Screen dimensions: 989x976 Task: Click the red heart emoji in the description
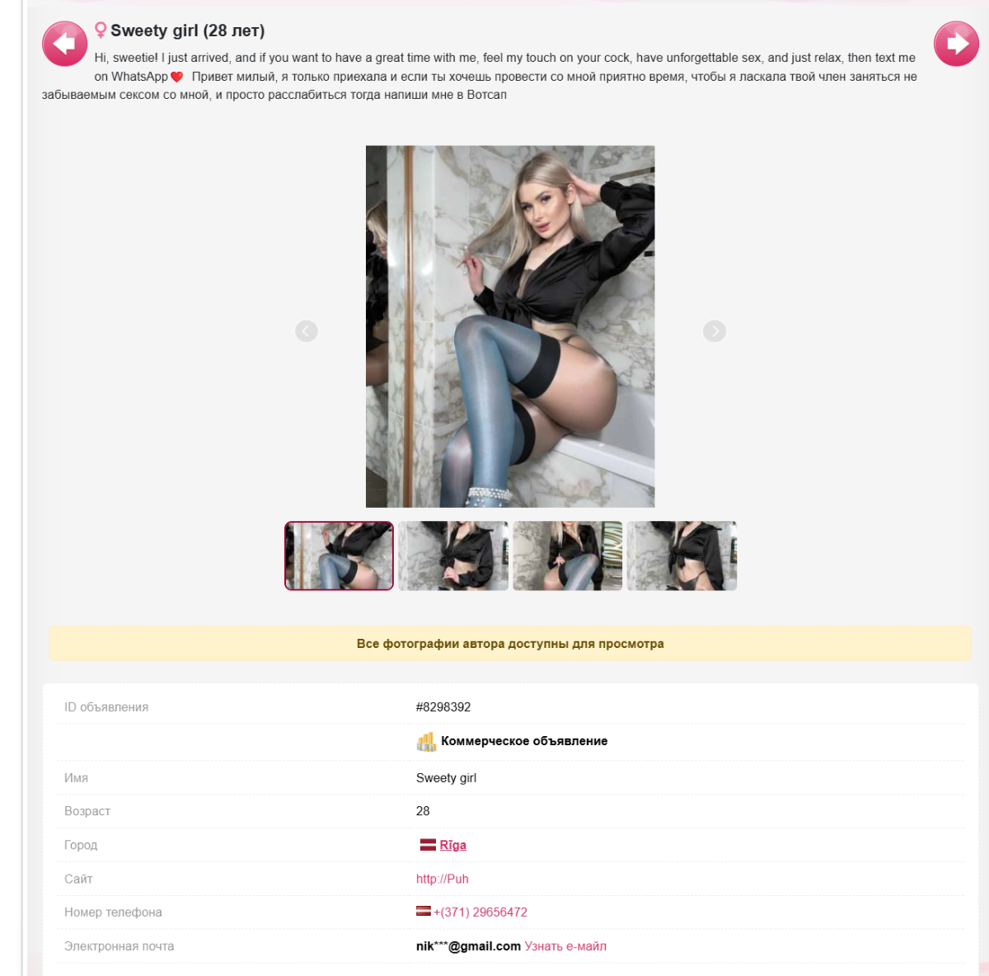176,77
